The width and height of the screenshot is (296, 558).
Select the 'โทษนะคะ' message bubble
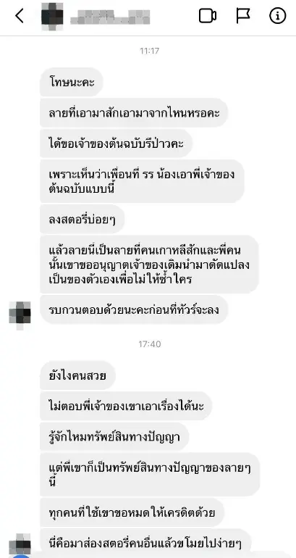point(72,82)
